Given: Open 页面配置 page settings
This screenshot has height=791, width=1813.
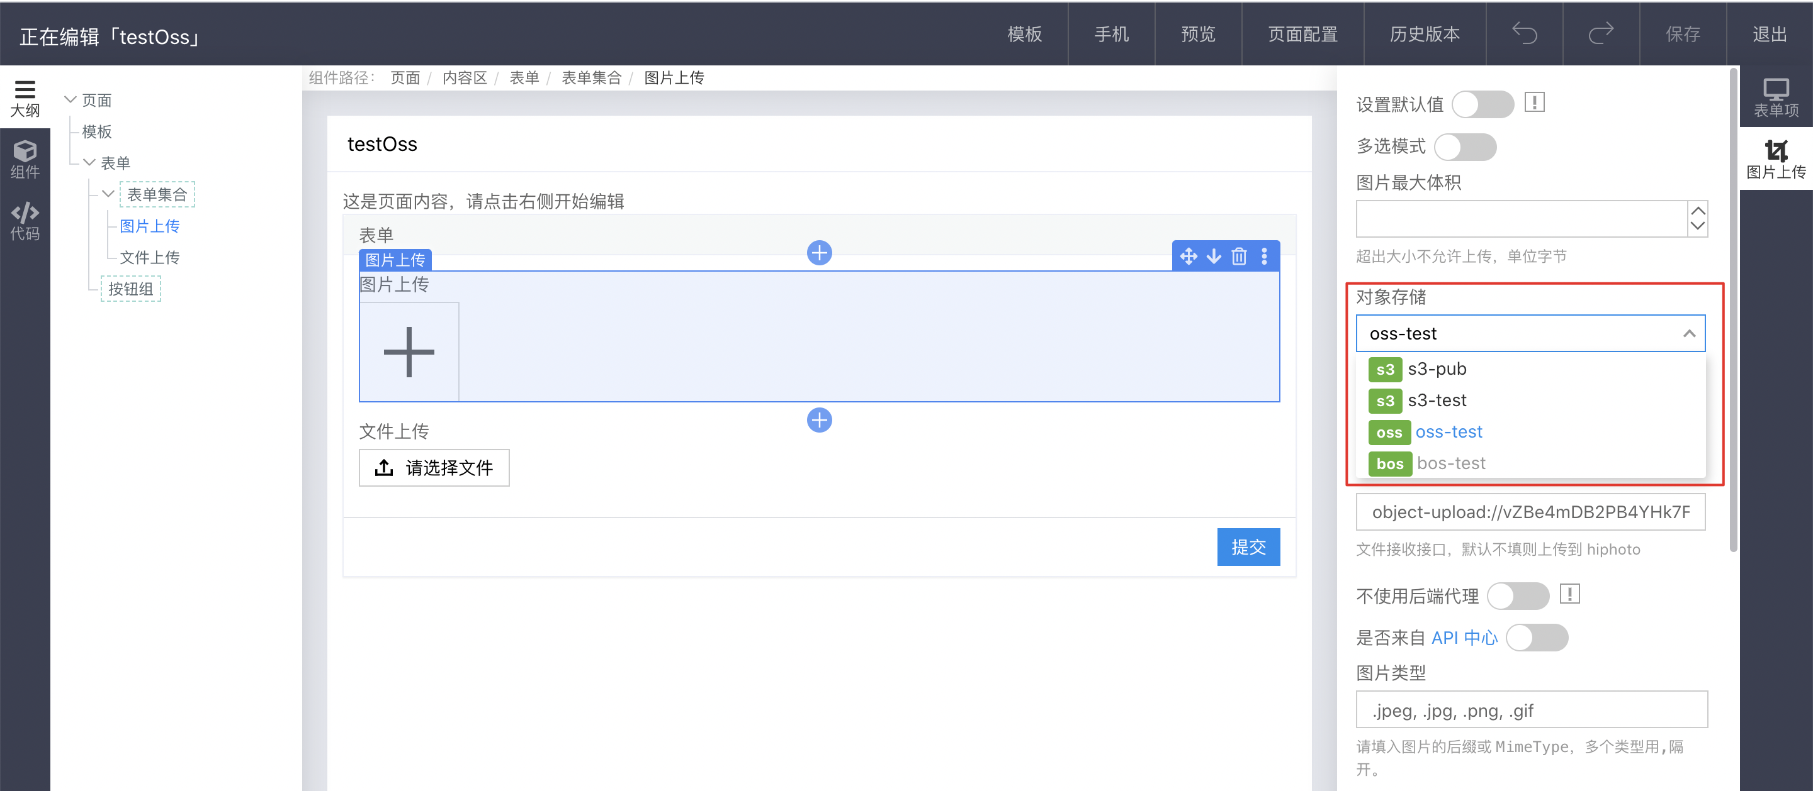Looking at the screenshot, I should 1302,34.
